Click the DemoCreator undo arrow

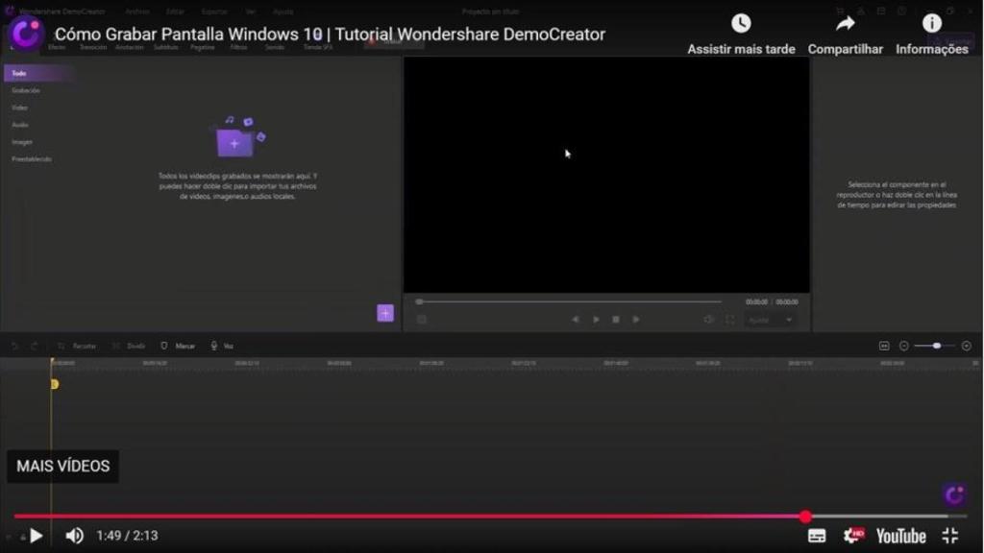pos(15,346)
